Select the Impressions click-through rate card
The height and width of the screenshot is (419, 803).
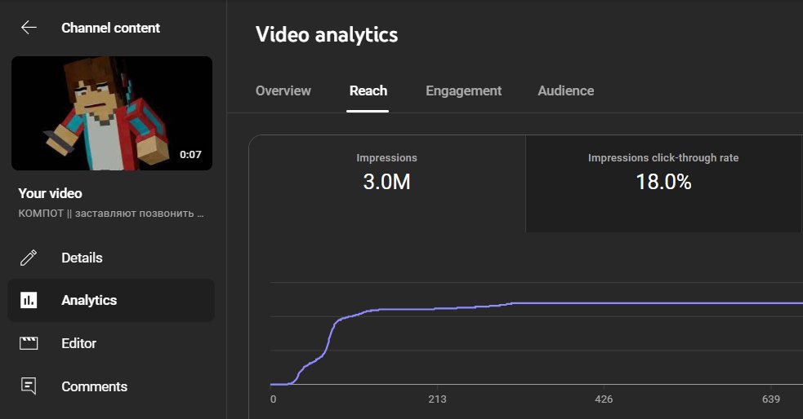pos(663,184)
